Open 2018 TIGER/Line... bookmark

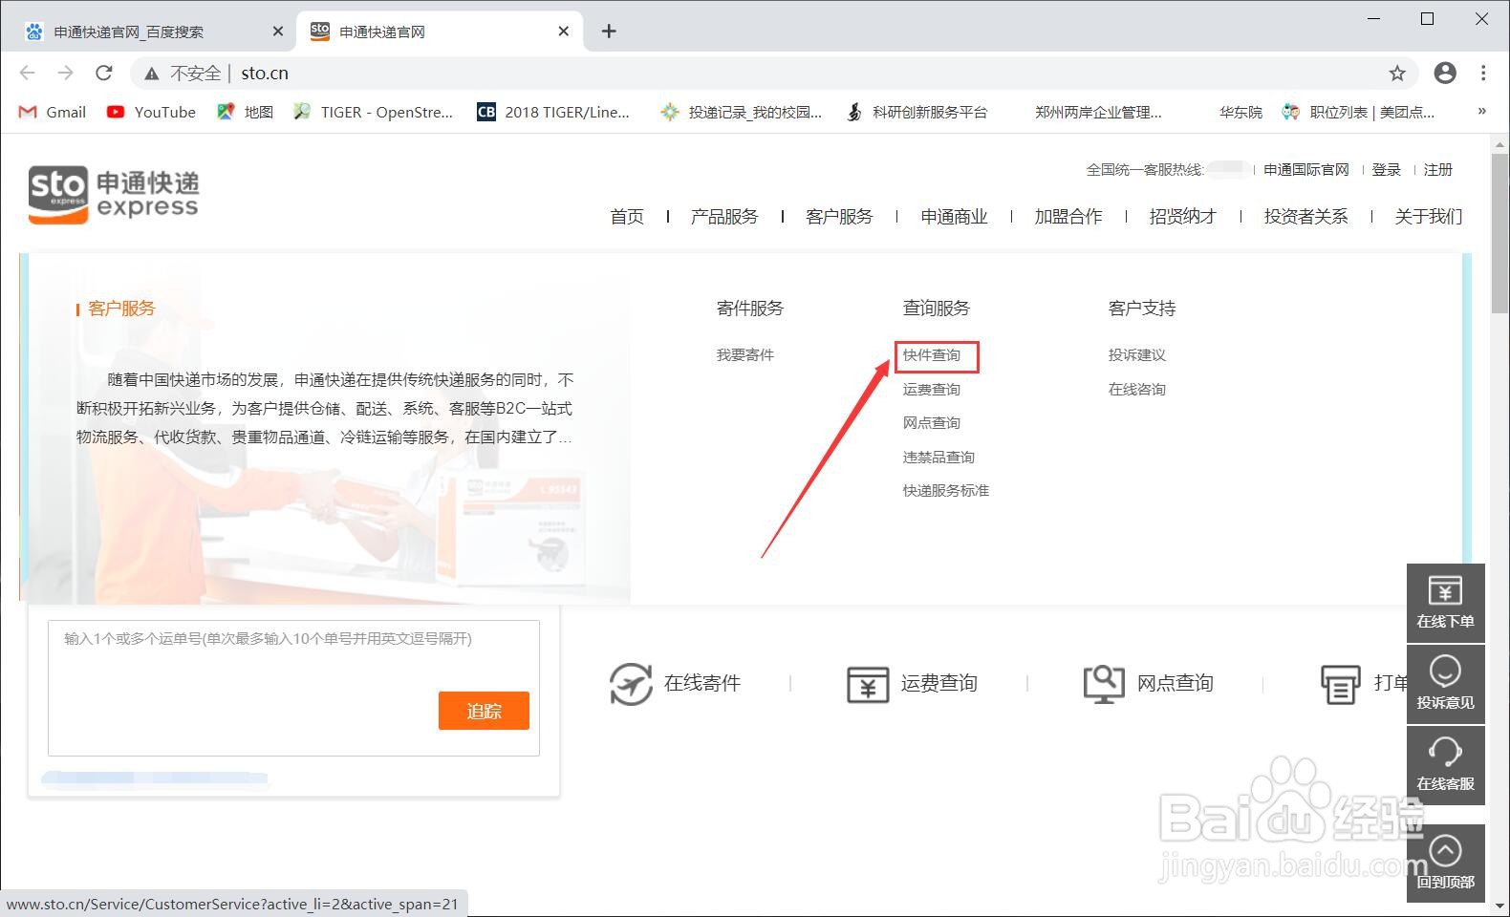[x=553, y=112]
